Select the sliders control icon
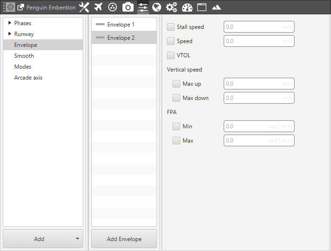The image size is (331, 251). point(143,8)
